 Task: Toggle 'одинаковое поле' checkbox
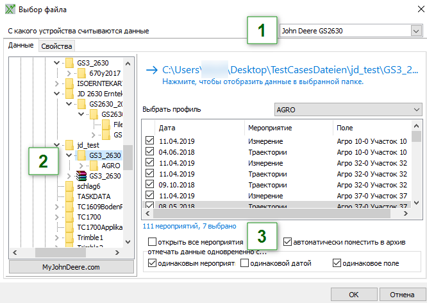(337, 263)
